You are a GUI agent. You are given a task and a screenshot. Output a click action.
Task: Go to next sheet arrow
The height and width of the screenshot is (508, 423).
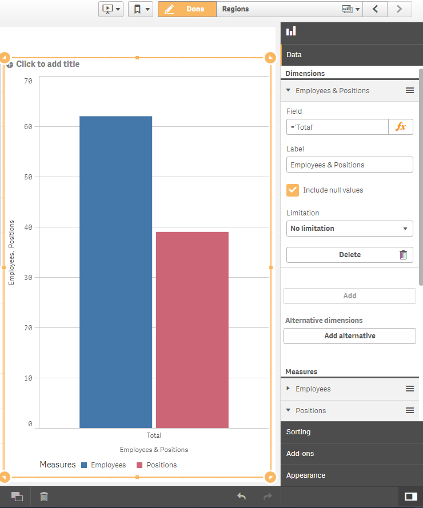click(400, 9)
